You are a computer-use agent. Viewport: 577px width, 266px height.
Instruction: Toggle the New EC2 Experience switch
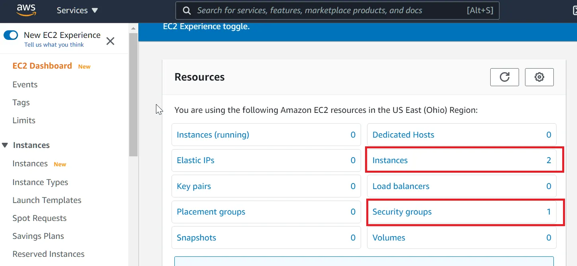click(11, 35)
